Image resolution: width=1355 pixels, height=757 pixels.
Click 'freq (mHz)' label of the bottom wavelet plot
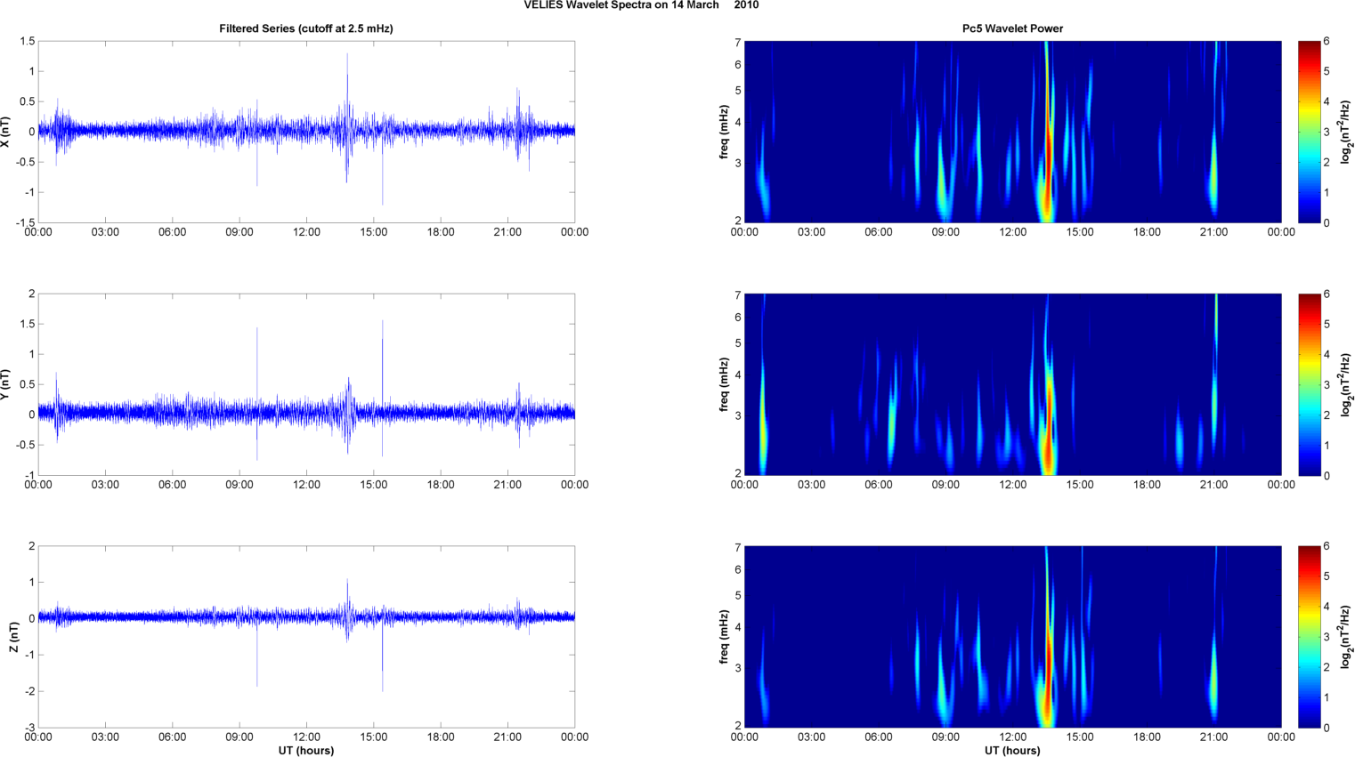pyautogui.click(x=725, y=637)
